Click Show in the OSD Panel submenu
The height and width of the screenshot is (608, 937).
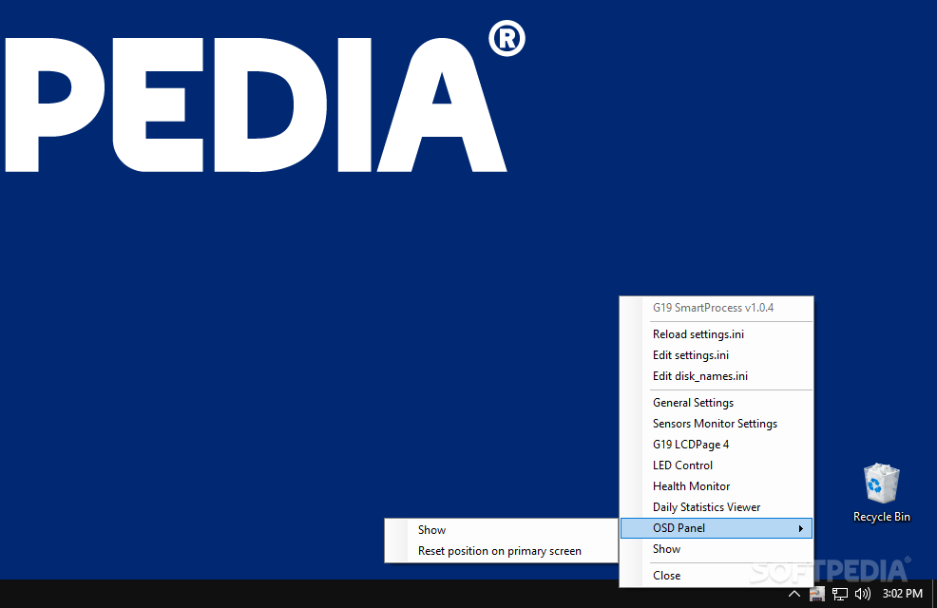501,530
